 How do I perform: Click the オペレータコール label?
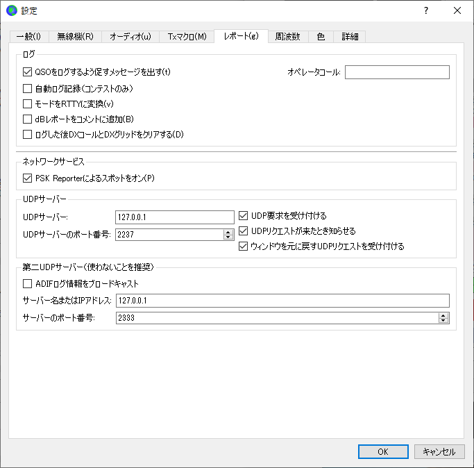314,72
